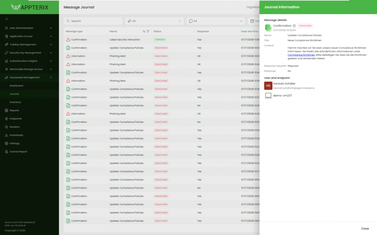Image resolution: width=377 pixels, height=235 pixels.
Task: Click into the Search input field
Action: coord(93,21)
